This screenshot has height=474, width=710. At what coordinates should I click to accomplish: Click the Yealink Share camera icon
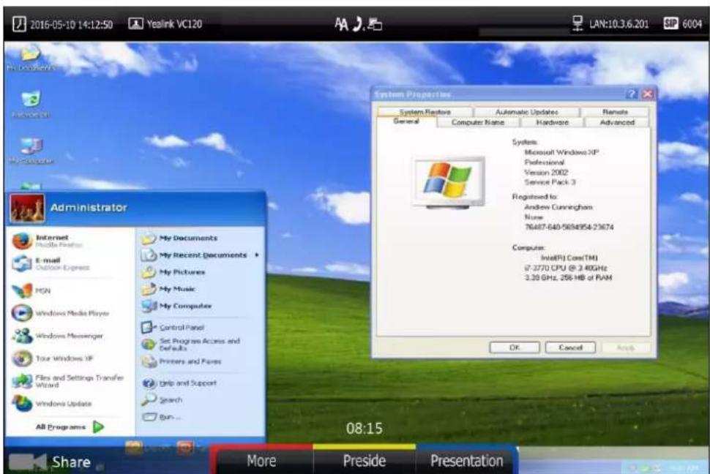[x=27, y=462]
